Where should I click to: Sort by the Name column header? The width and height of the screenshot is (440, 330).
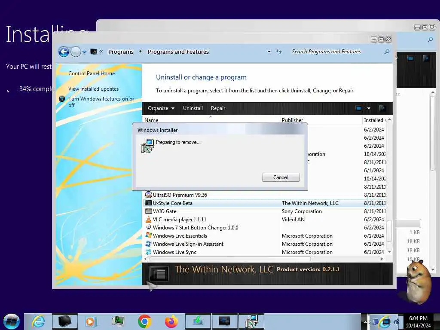(x=211, y=120)
